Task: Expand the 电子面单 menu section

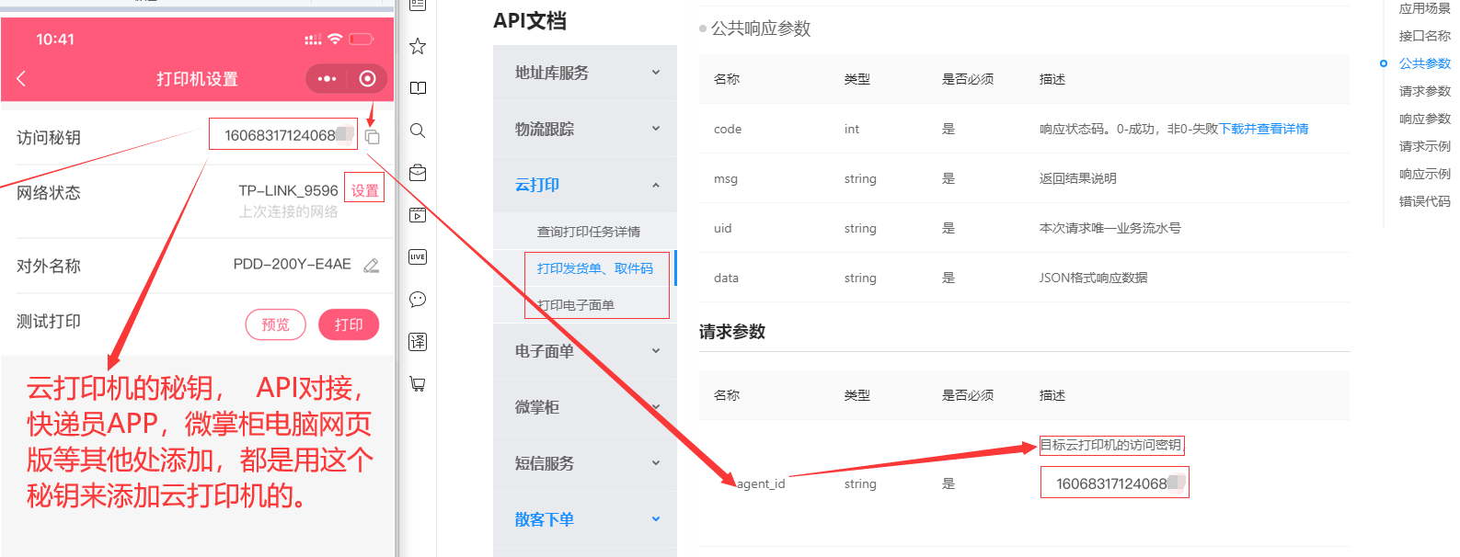Action: [x=585, y=351]
